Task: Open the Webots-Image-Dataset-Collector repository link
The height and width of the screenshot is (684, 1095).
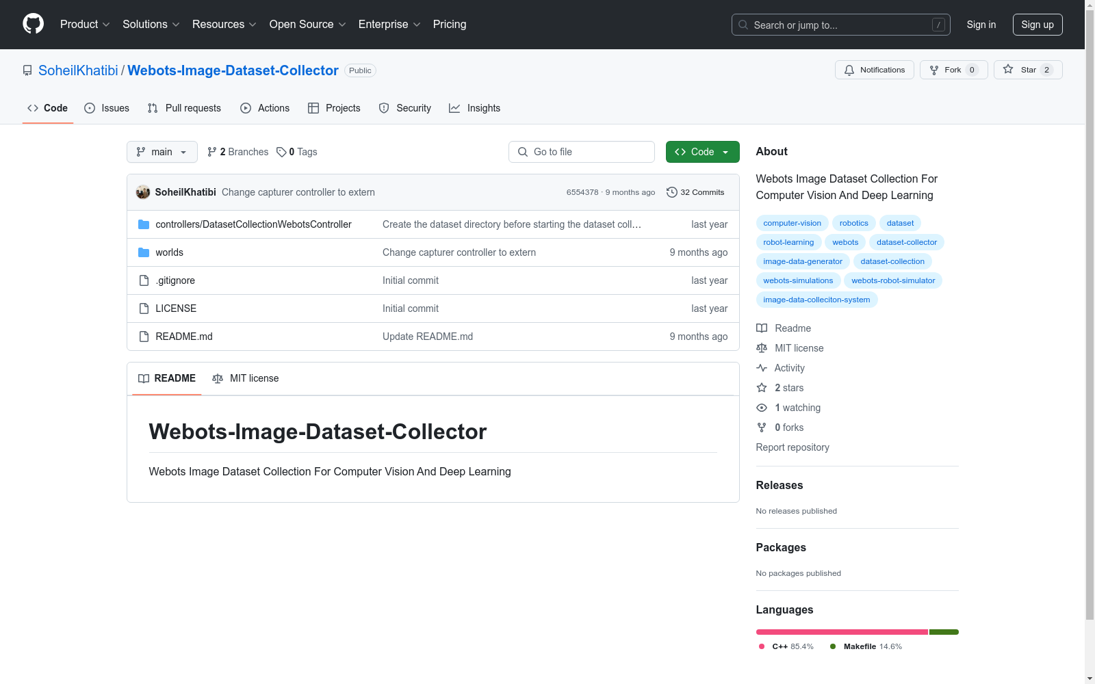Action: pyautogui.click(x=233, y=70)
